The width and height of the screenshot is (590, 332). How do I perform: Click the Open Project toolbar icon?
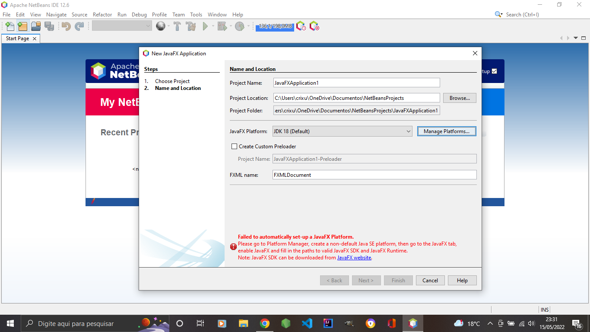tap(36, 26)
